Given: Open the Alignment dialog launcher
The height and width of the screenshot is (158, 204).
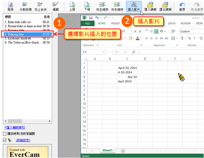Looking at the screenshot, I should pyautogui.click(x=177, y=45).
